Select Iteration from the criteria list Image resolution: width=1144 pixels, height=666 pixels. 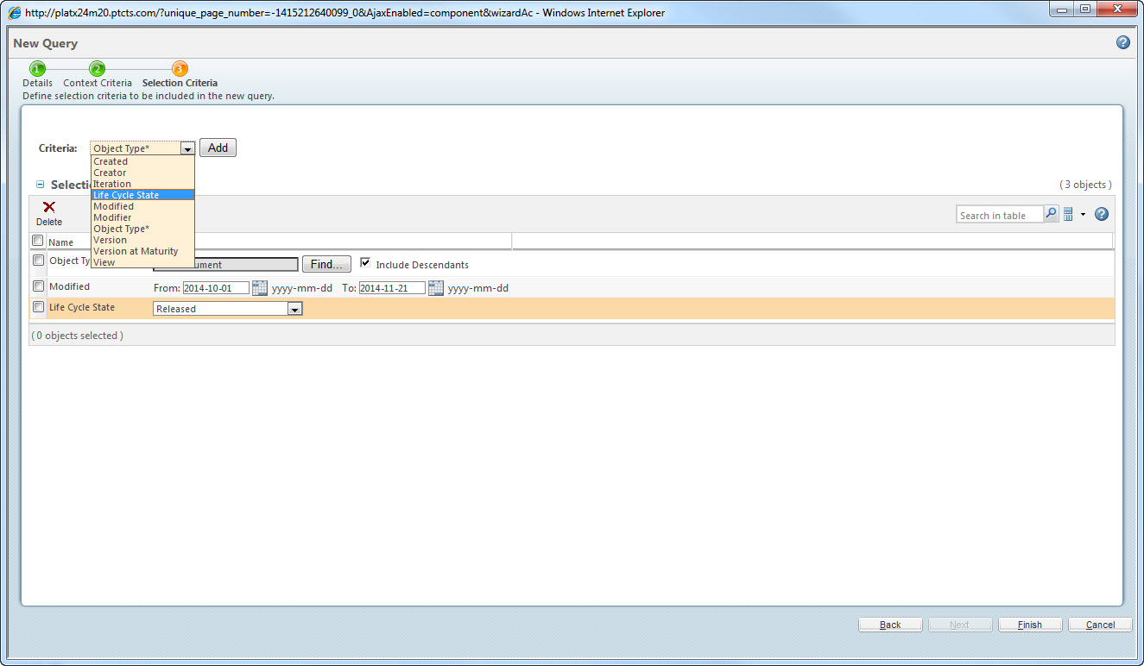142,184
